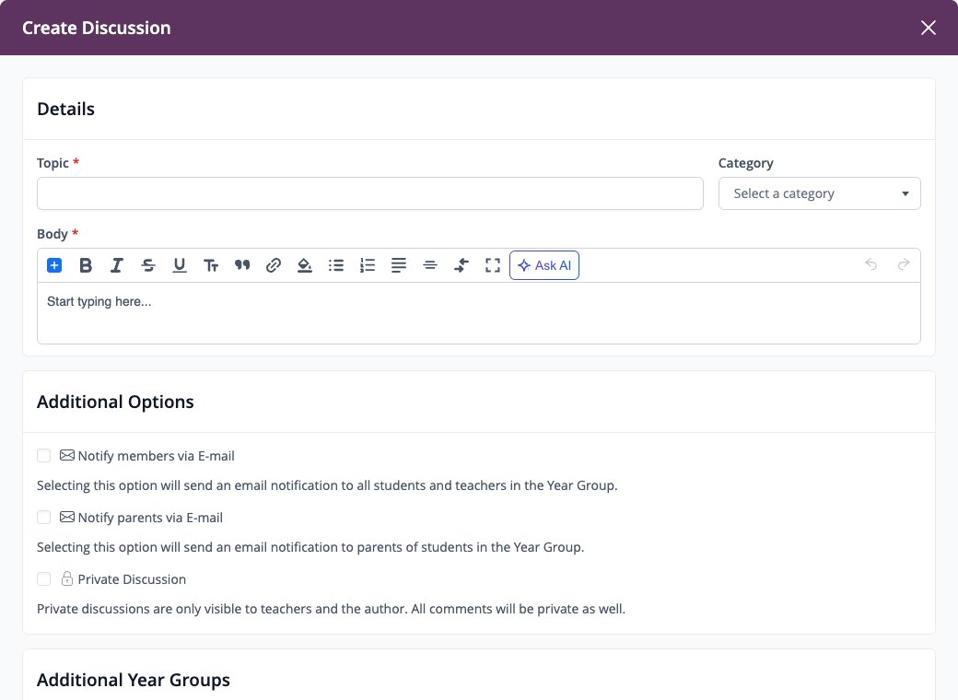Screen dimensions: 958x700
Task: Toggle bold formatting in body editor
Action: (x=86, y=265)
